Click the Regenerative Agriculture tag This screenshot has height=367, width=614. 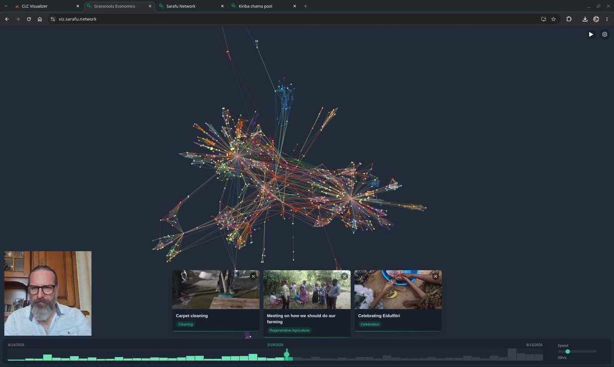pos(289,331)
